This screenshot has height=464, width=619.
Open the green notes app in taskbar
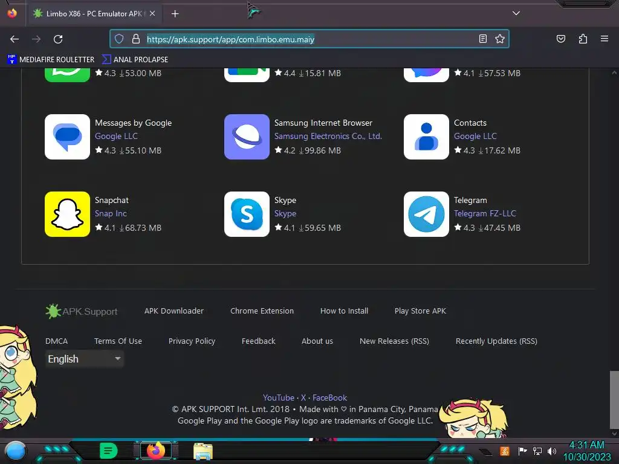(x=109, y=451)
